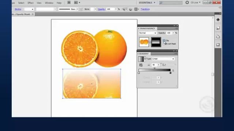Close the Gradient panel

tap(177, 51)
